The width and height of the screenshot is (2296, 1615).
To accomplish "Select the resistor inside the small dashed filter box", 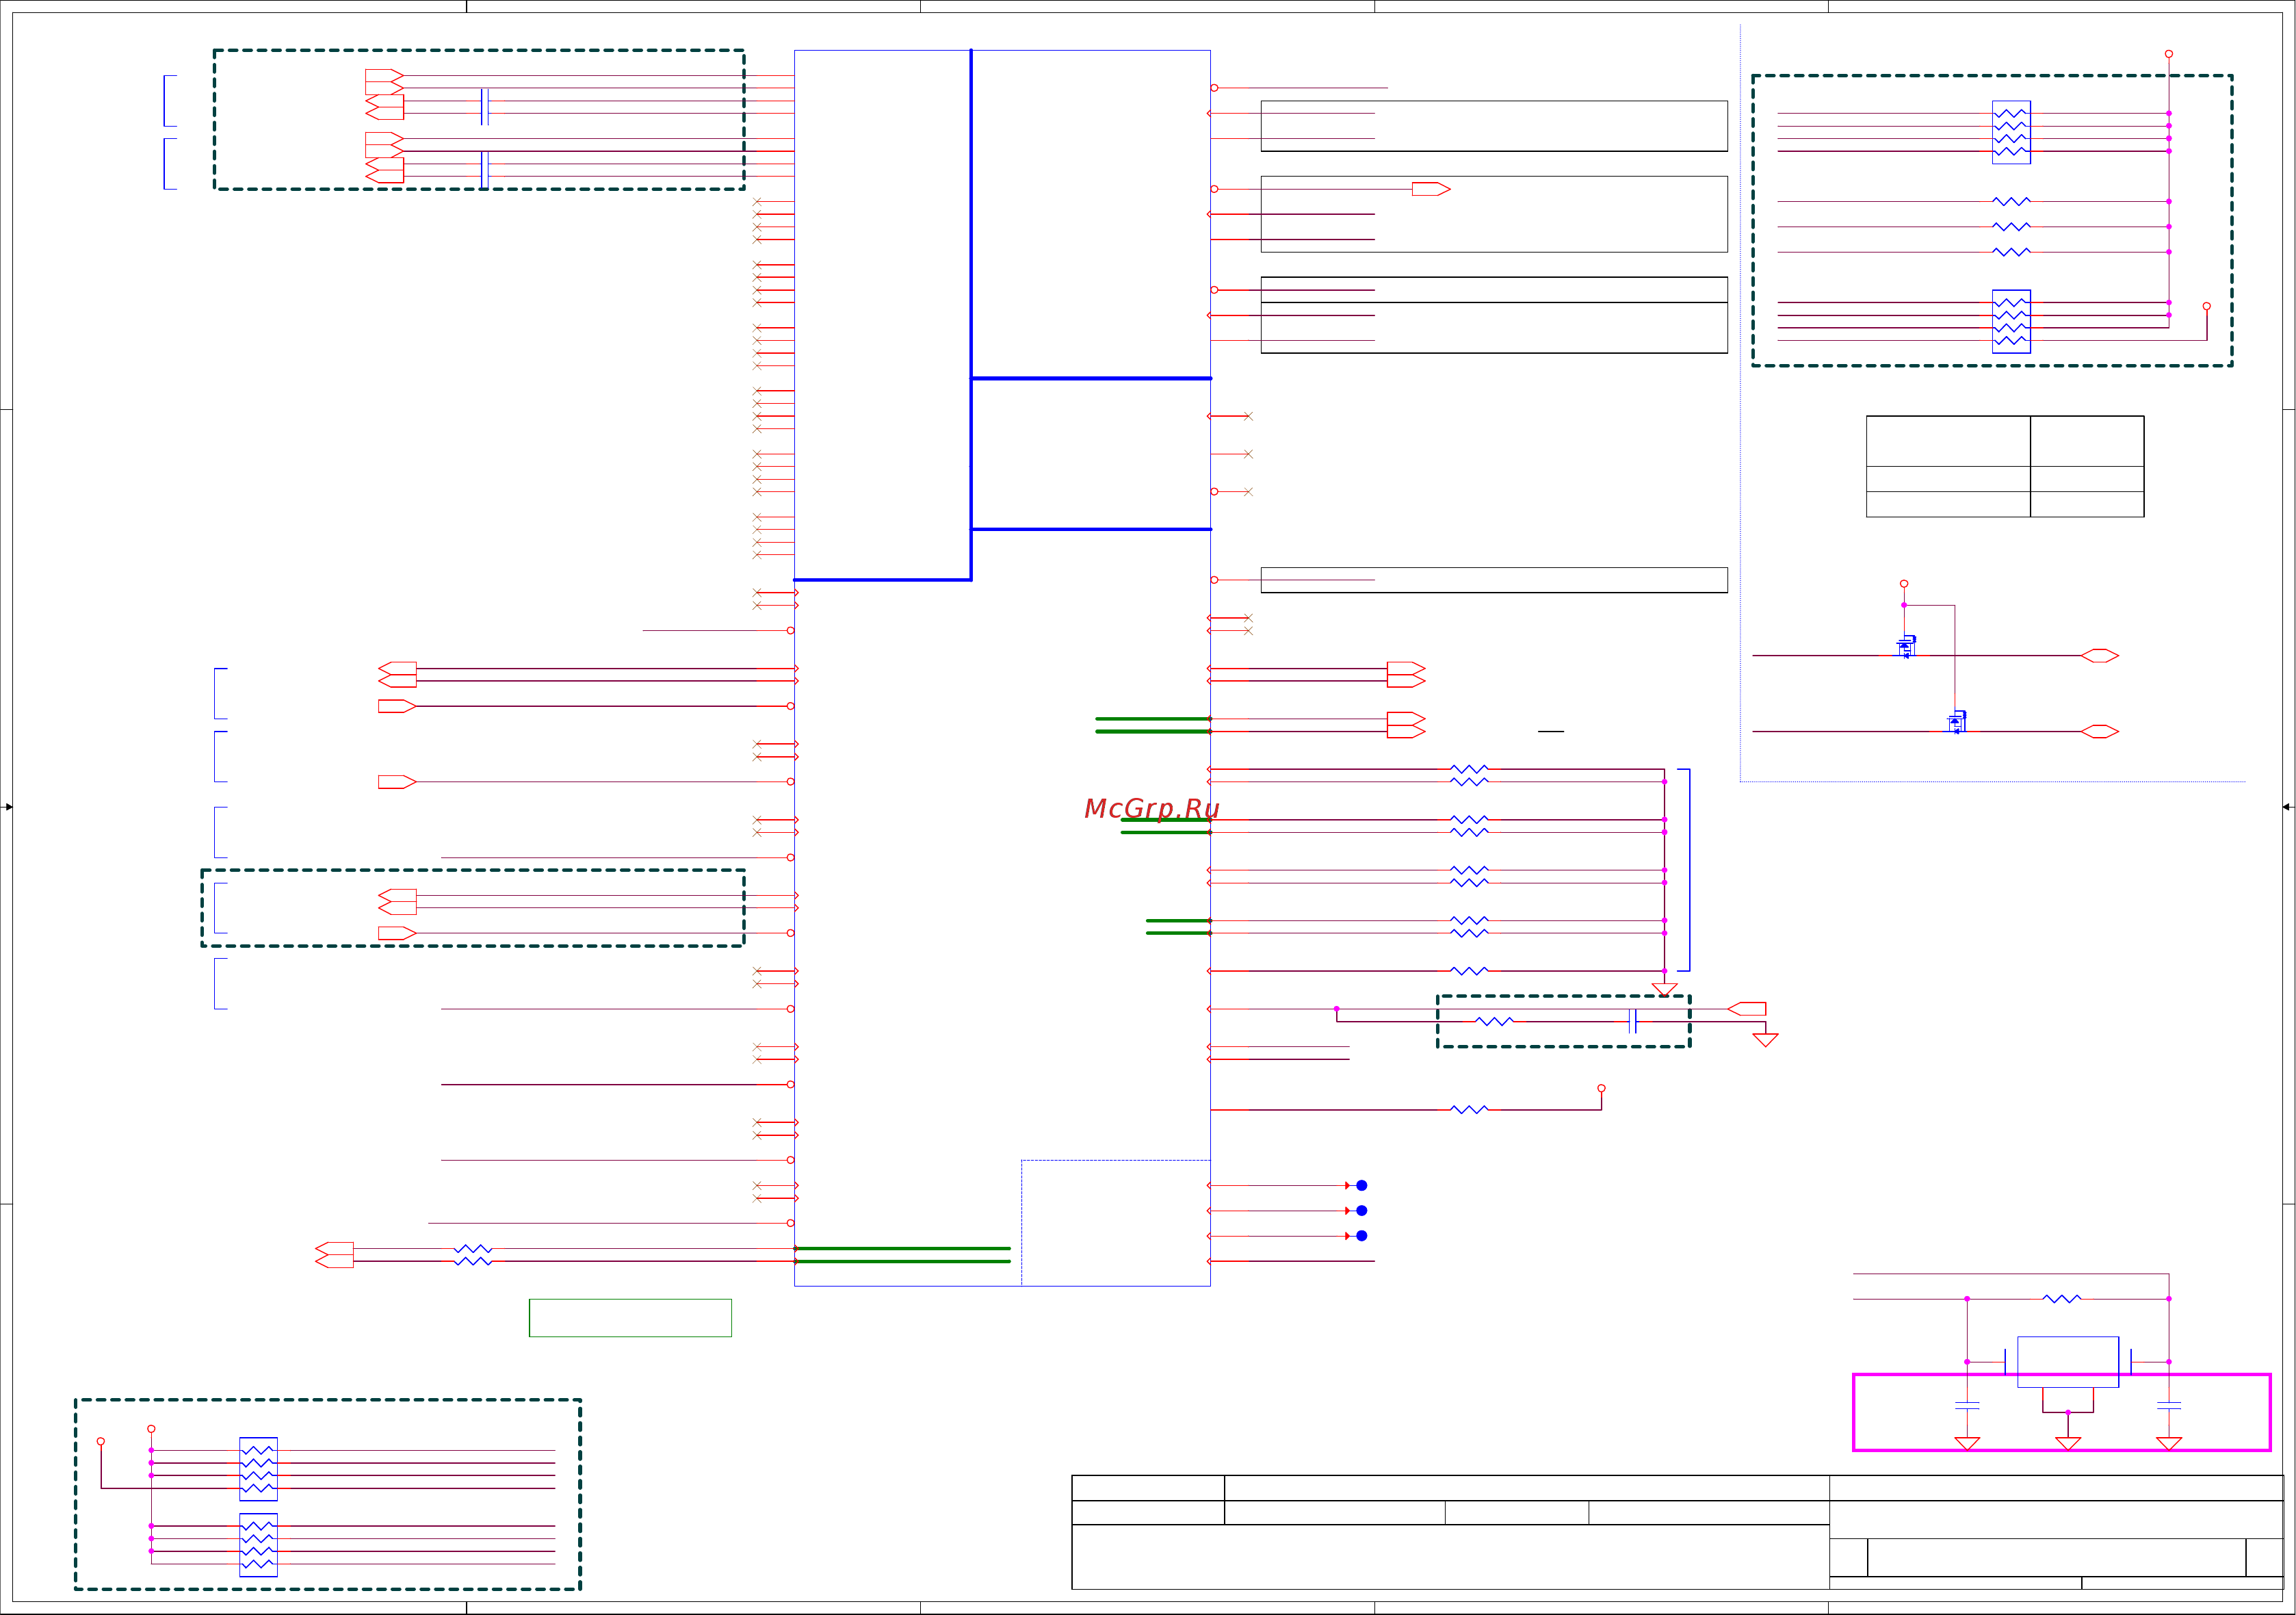I will 1494,1021.
